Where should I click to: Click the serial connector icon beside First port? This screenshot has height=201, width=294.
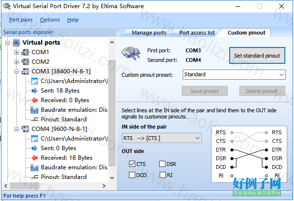point(131,53)
